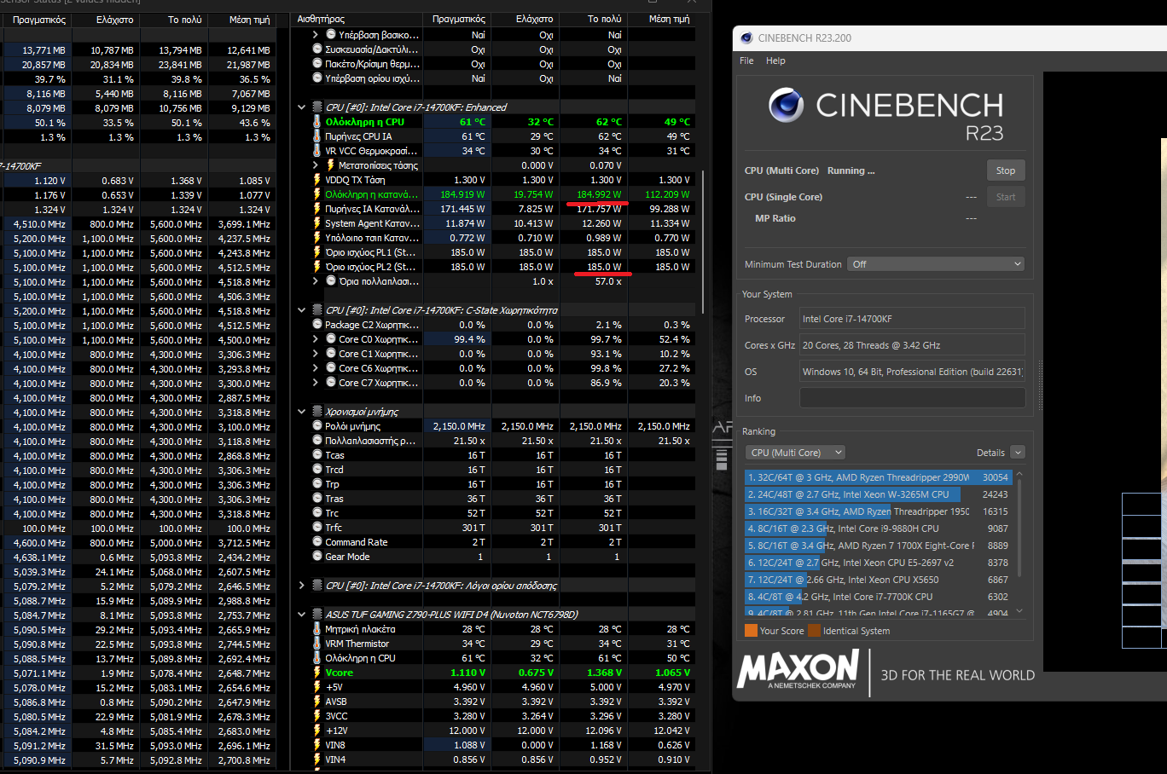Open the Minimum Test Duration dropdown
The height and width of the screenshot is (774, 1167).
point(936,264)
